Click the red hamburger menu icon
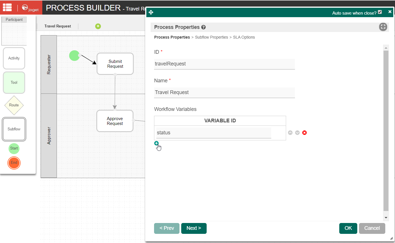395x243 pixels. (7, 7)
